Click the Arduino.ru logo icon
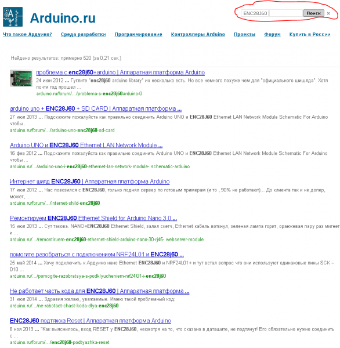 pyautogui.click(x=13, y=17)
